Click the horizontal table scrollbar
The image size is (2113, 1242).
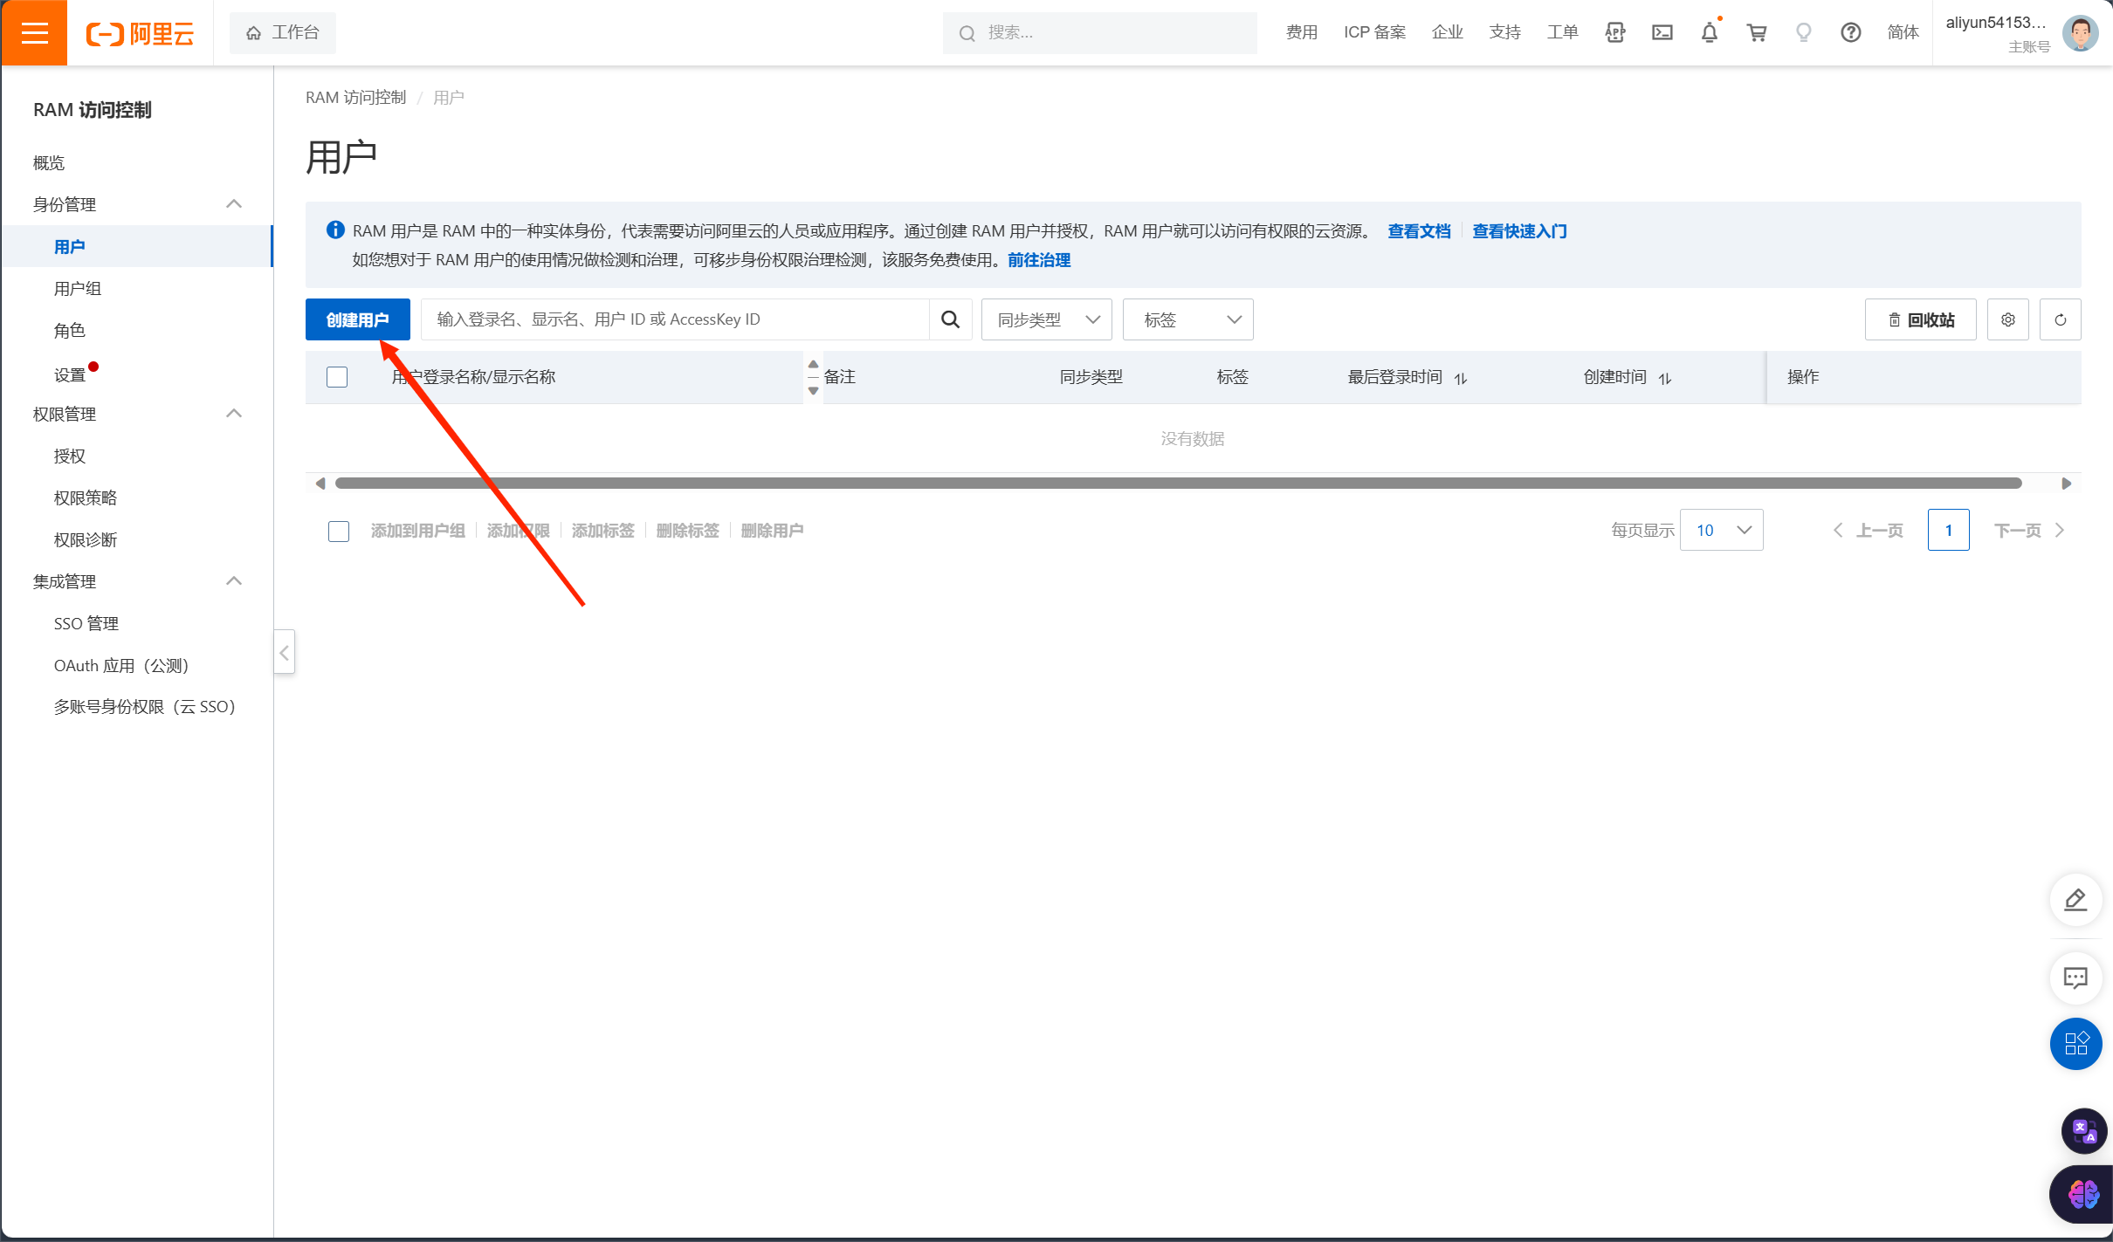click(x=1177, y=483)
